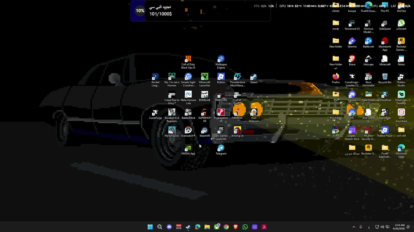Select the This PC icon

(385, 7)
